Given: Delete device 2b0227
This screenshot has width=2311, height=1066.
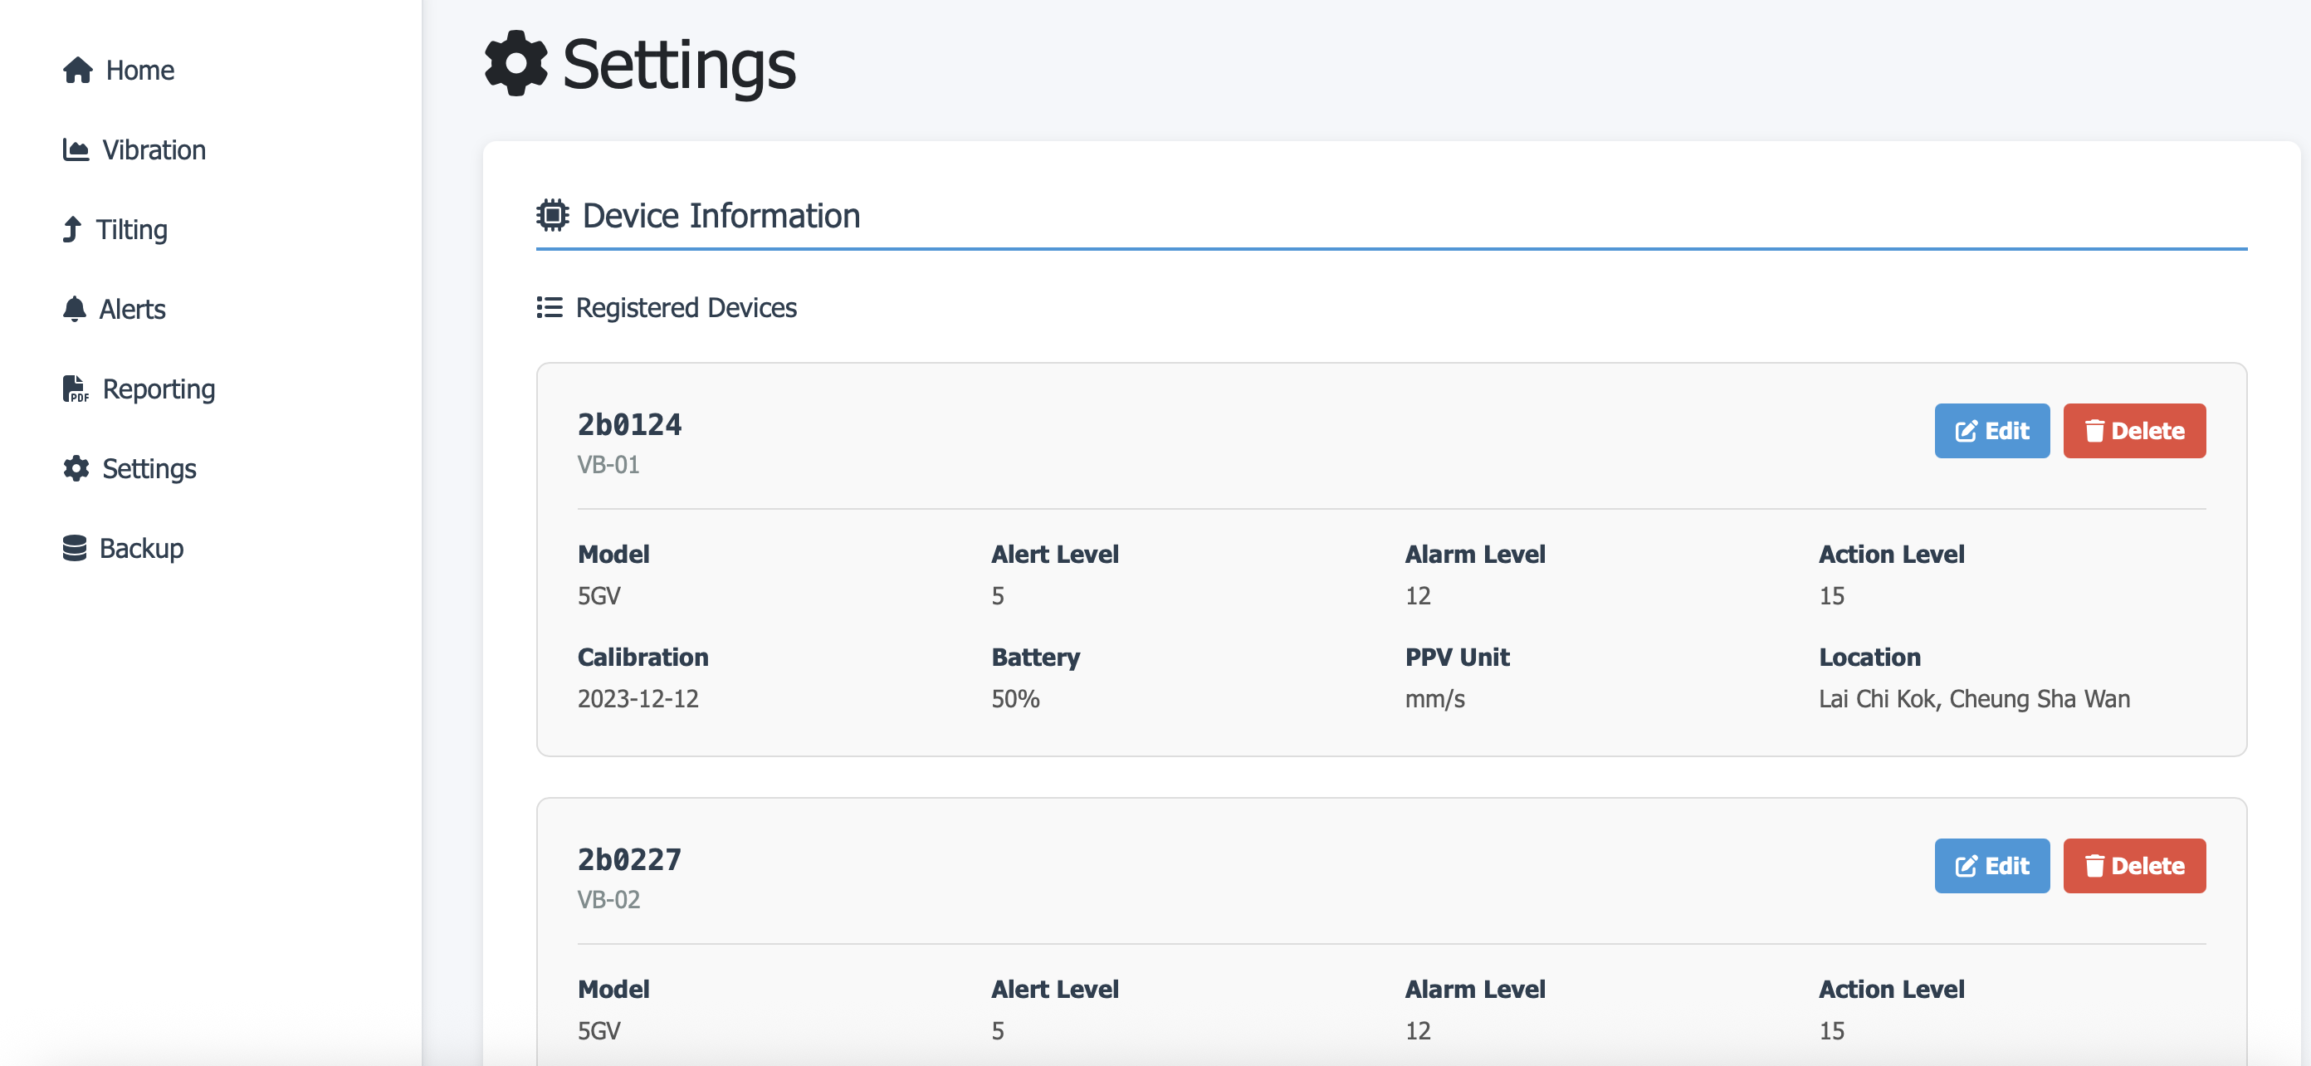Looking at the screenshot, I should pyautogui.click(x=2134, y=866).
